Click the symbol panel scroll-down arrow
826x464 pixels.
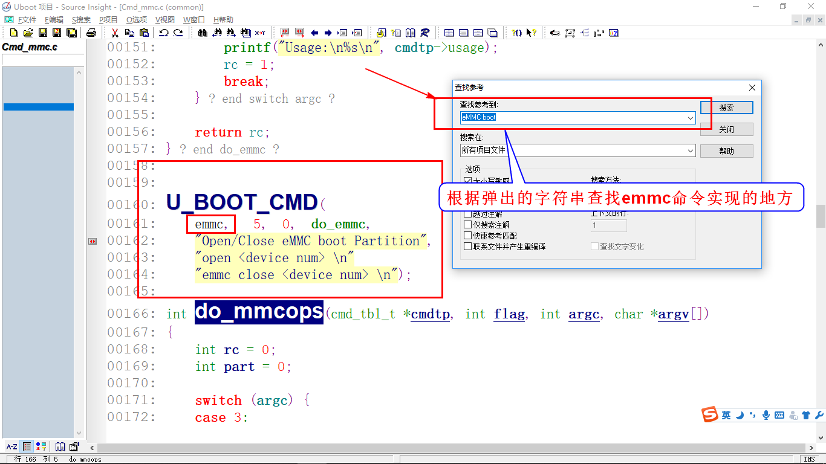point(79,433)
